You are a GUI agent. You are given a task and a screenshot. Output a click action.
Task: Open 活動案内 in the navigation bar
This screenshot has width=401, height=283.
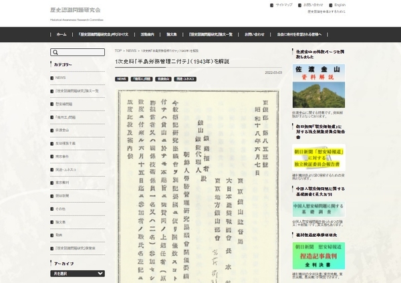(x=147, y=34)
